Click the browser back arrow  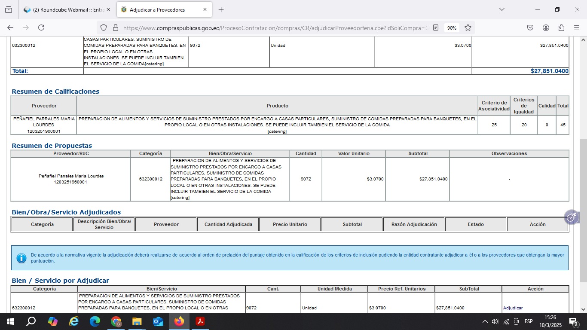click(10, 27)
